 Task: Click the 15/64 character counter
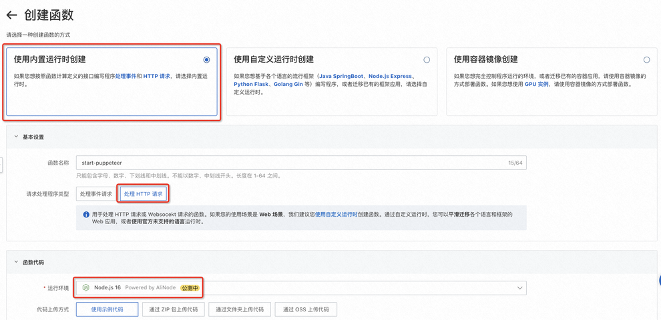[x=515, y=163]
